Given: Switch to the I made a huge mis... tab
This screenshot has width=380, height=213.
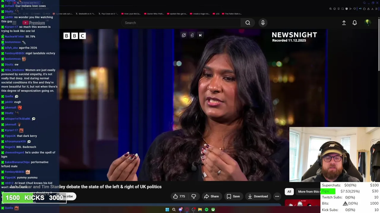Looking at the screenshot, I should 199,14.
